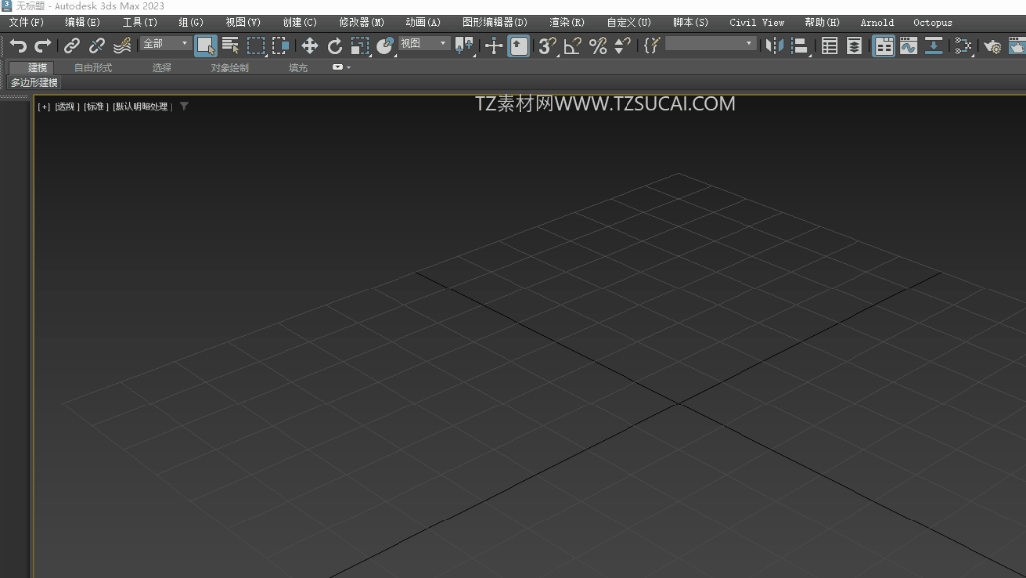The height and width of the screenshot is (578, 1026).
Task: Open the 视图(V) menu
Action: pos(243,22)
